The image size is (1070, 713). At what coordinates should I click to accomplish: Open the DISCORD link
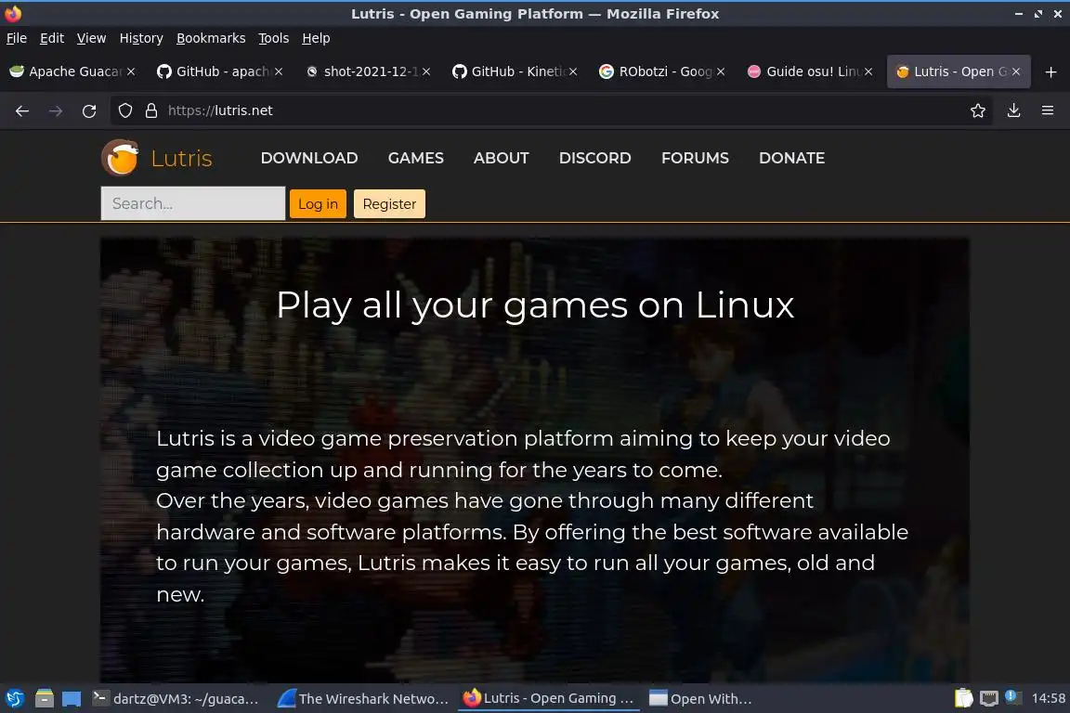595,159
